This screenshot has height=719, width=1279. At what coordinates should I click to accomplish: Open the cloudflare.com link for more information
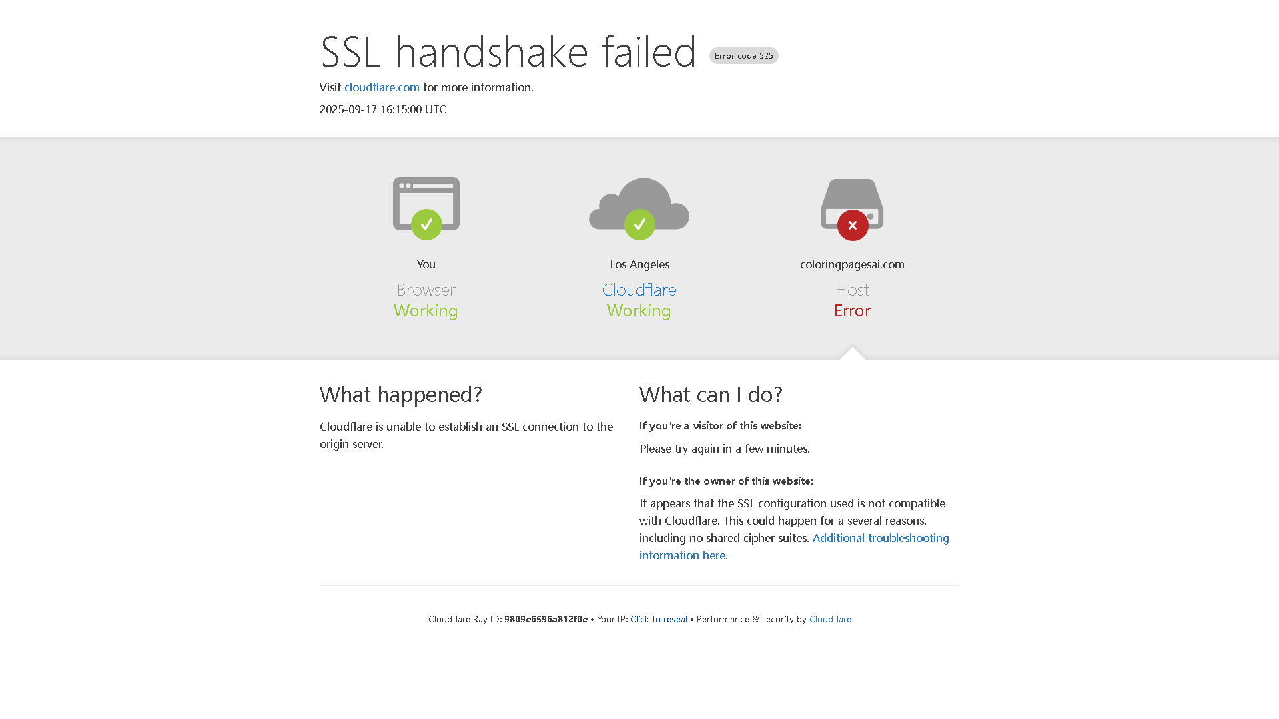(382, 87)
